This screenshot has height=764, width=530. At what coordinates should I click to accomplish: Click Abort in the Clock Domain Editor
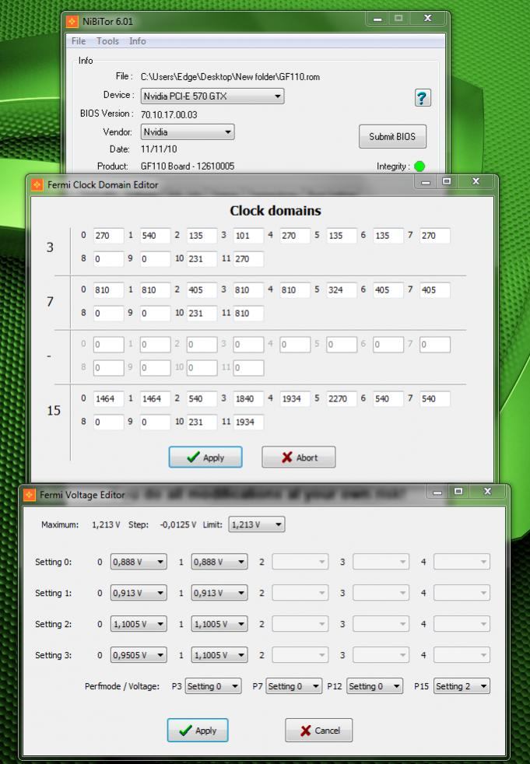298,457
